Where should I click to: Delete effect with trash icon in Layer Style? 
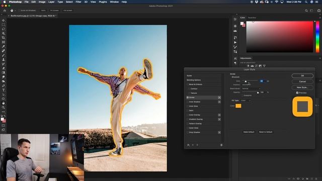pos(221,145)
